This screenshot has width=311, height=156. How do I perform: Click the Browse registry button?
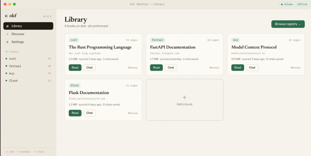pyautogui.click(x=288, y=24)
